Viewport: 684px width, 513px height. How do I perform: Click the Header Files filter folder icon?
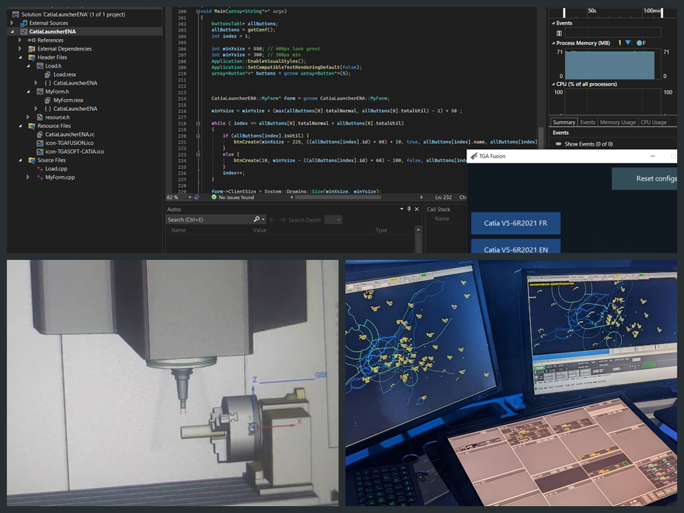point(32,57)
